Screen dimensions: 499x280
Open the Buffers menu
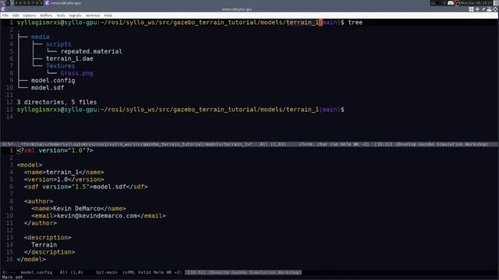(x=46, y=16)
